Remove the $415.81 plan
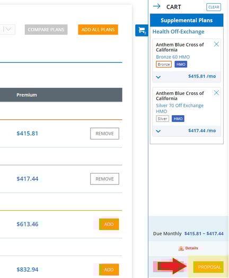229x278 pixels. point(104,134)
